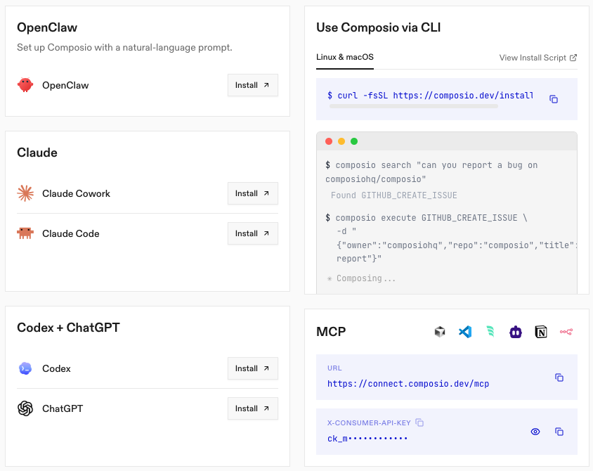593x471 pixels.
Task: Reveal the hidden consumer API key
Action: pos(535,432)
